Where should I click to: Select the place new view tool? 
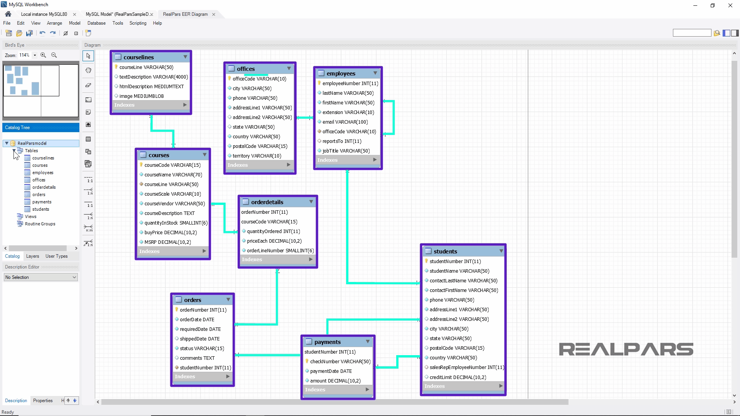point(88,151)
